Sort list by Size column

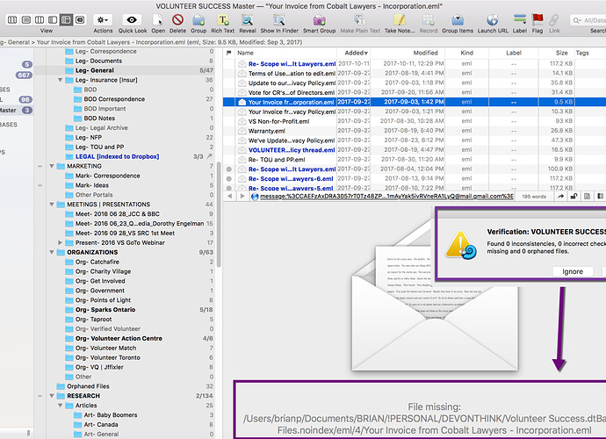[x=556, y=53]
